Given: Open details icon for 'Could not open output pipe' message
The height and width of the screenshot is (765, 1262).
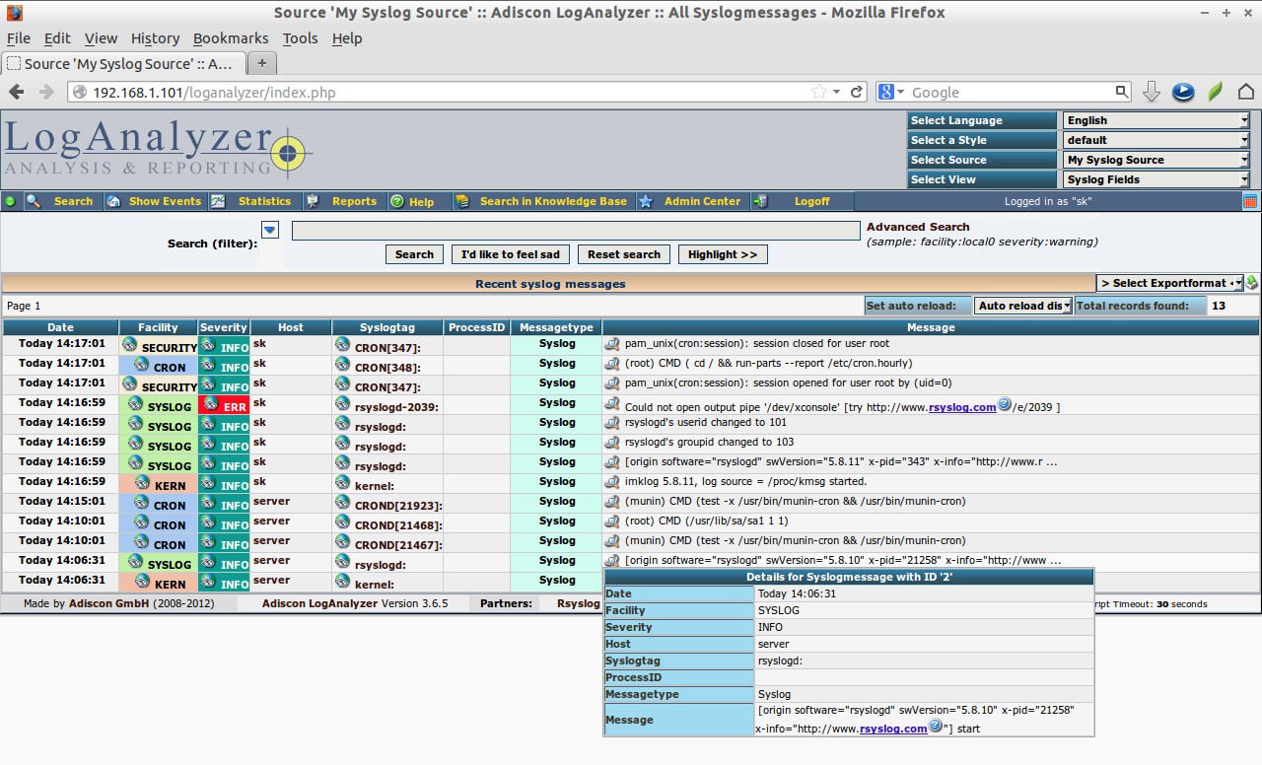Looking at the screenshot, I should [x=612, y=403].
